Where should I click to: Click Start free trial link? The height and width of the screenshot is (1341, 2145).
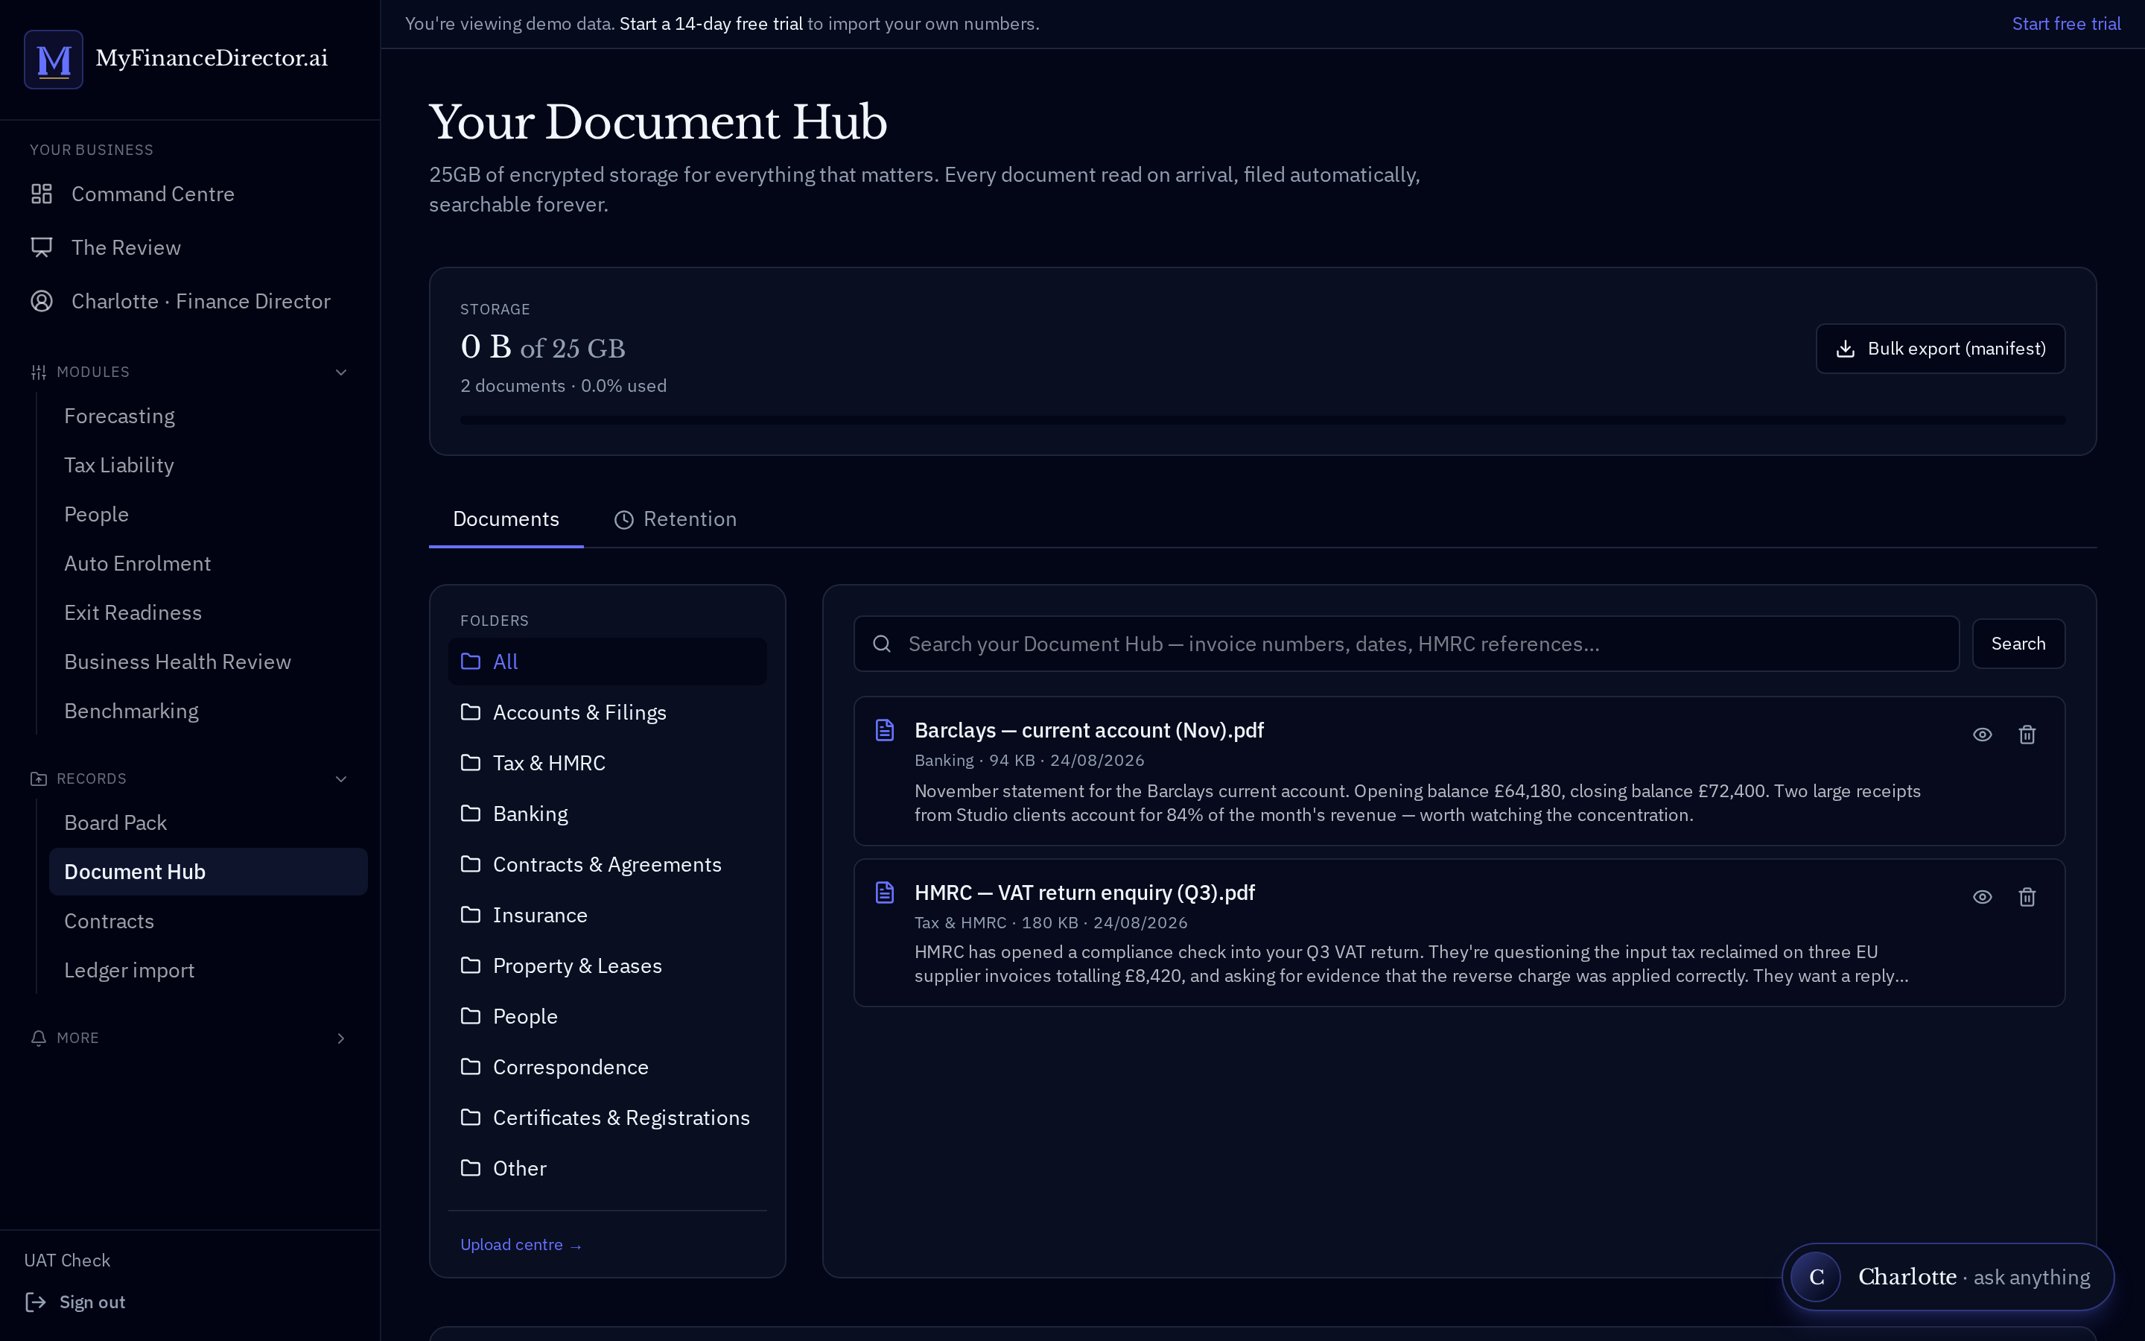tap(2066, 24)
